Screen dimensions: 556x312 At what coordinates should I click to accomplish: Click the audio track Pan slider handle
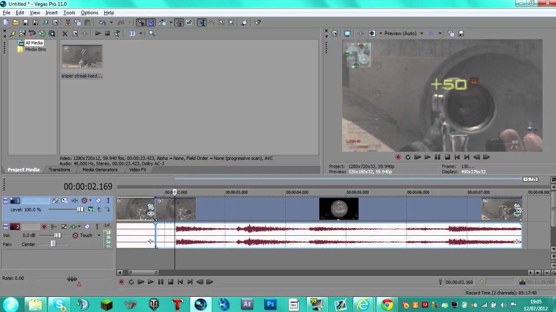pos(53,244)
